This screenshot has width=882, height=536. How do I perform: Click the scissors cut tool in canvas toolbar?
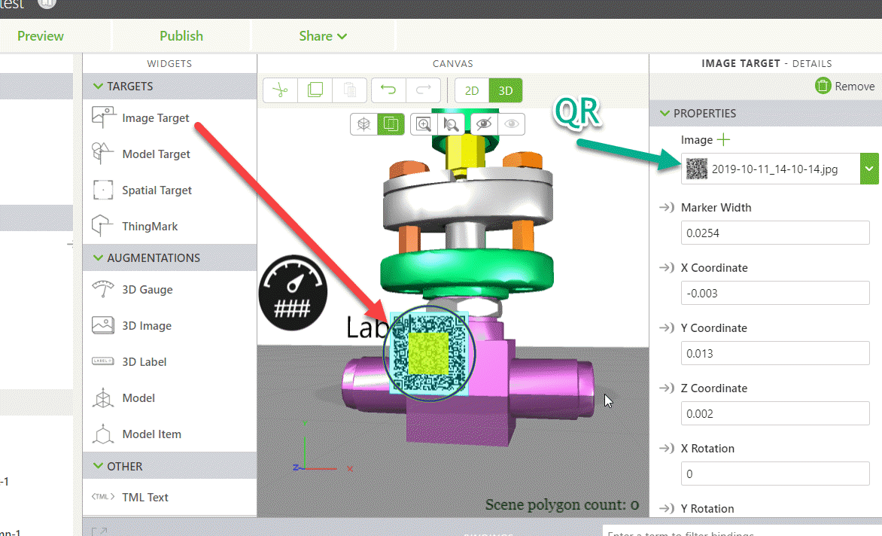(279, 90)
